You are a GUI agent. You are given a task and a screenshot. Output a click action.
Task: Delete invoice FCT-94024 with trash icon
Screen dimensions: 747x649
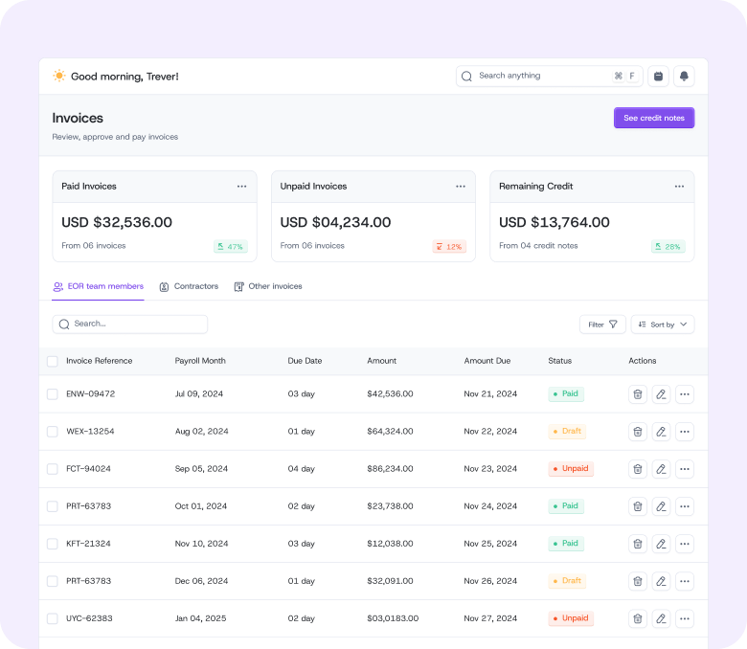point(638,469)
